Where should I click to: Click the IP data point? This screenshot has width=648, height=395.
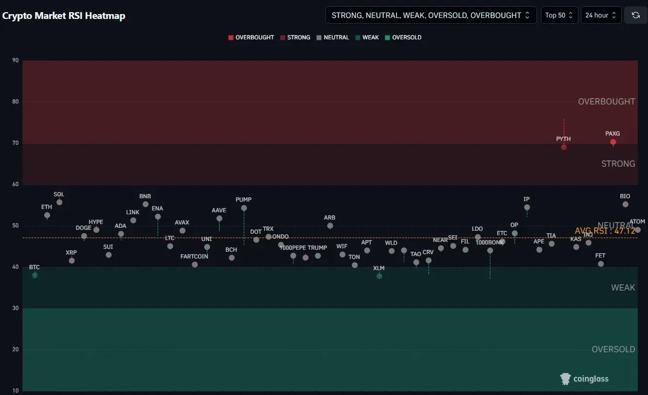(527, 207)
